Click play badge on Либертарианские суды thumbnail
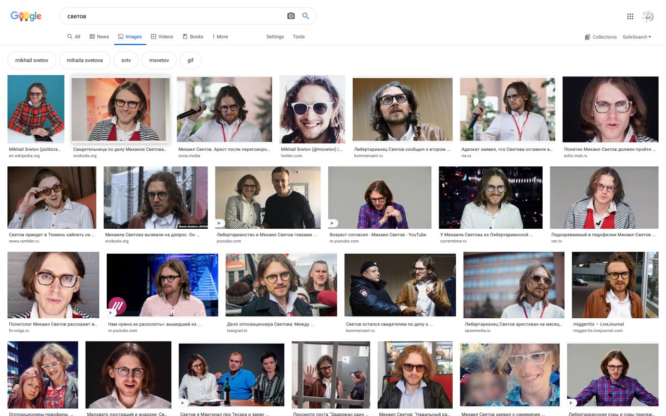 [571, 402]
